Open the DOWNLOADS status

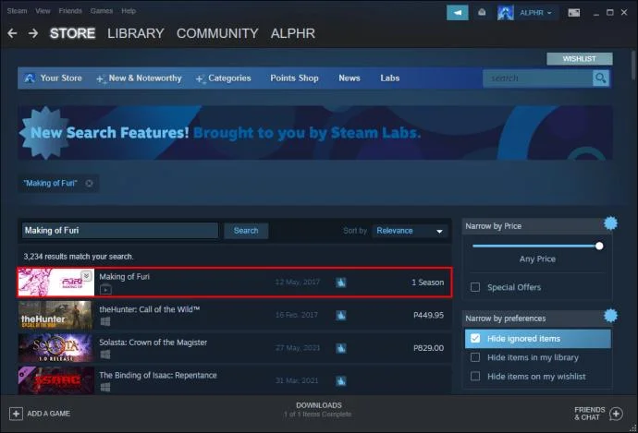pos(319,409)
